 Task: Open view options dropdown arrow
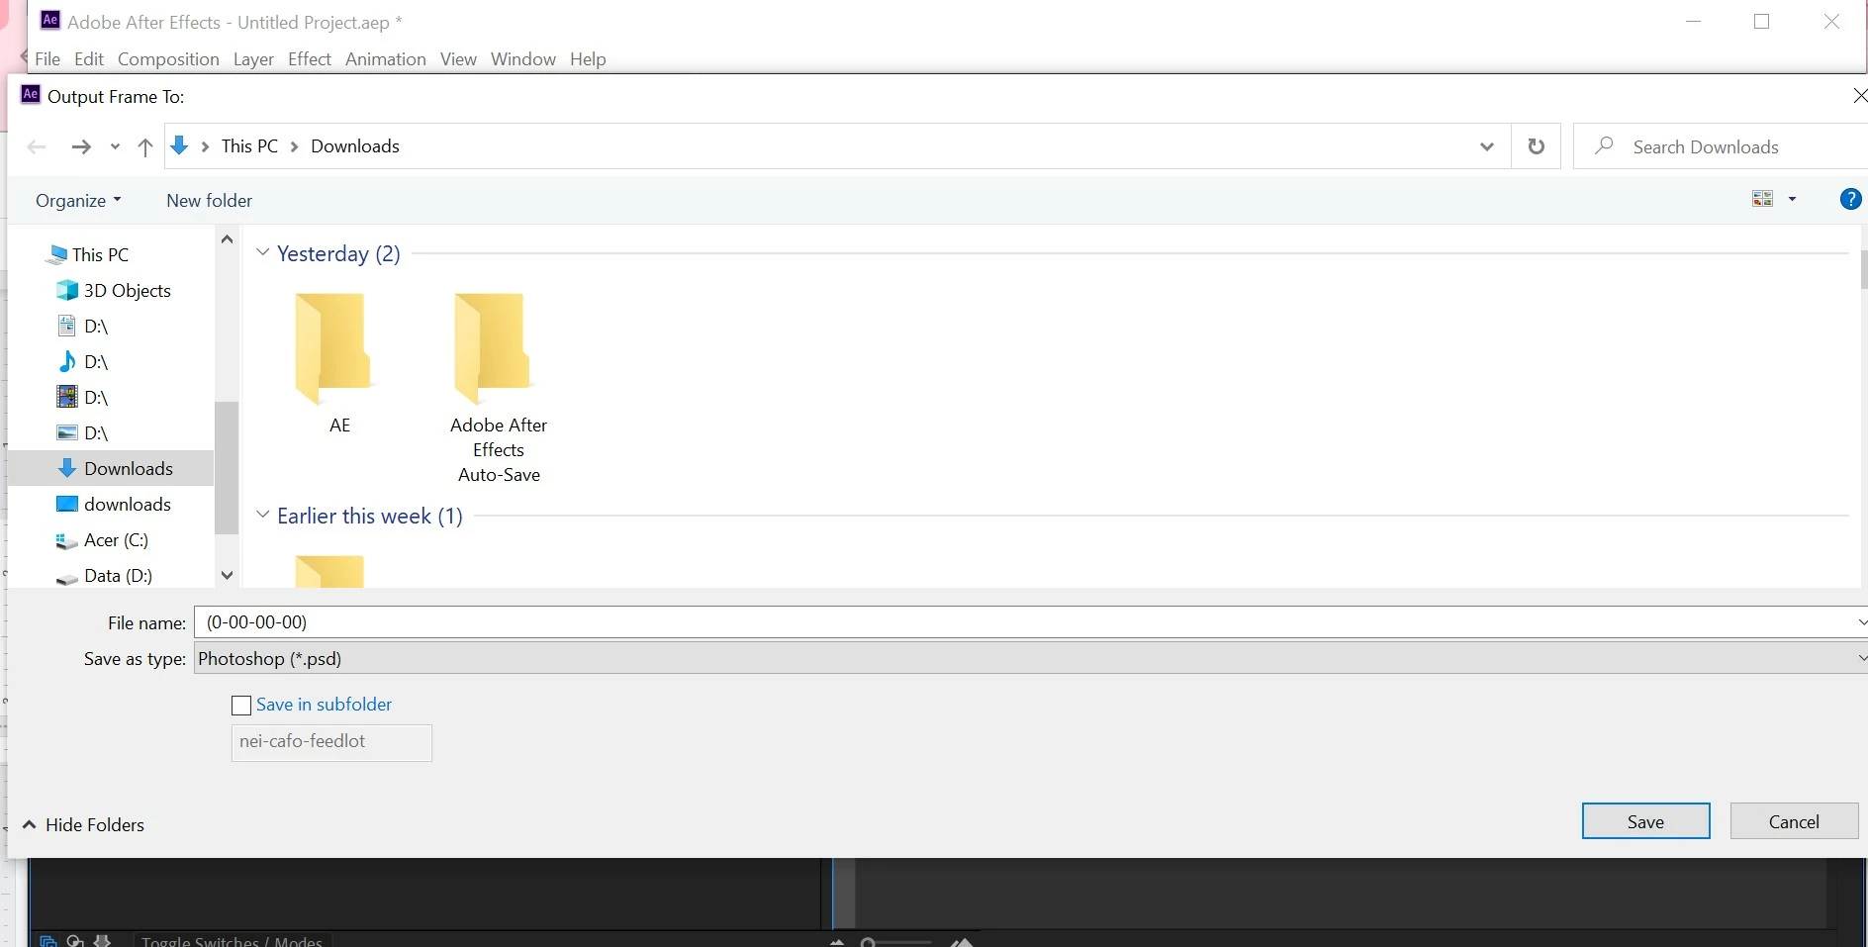pyautogui.click(x=1792, y=199)
